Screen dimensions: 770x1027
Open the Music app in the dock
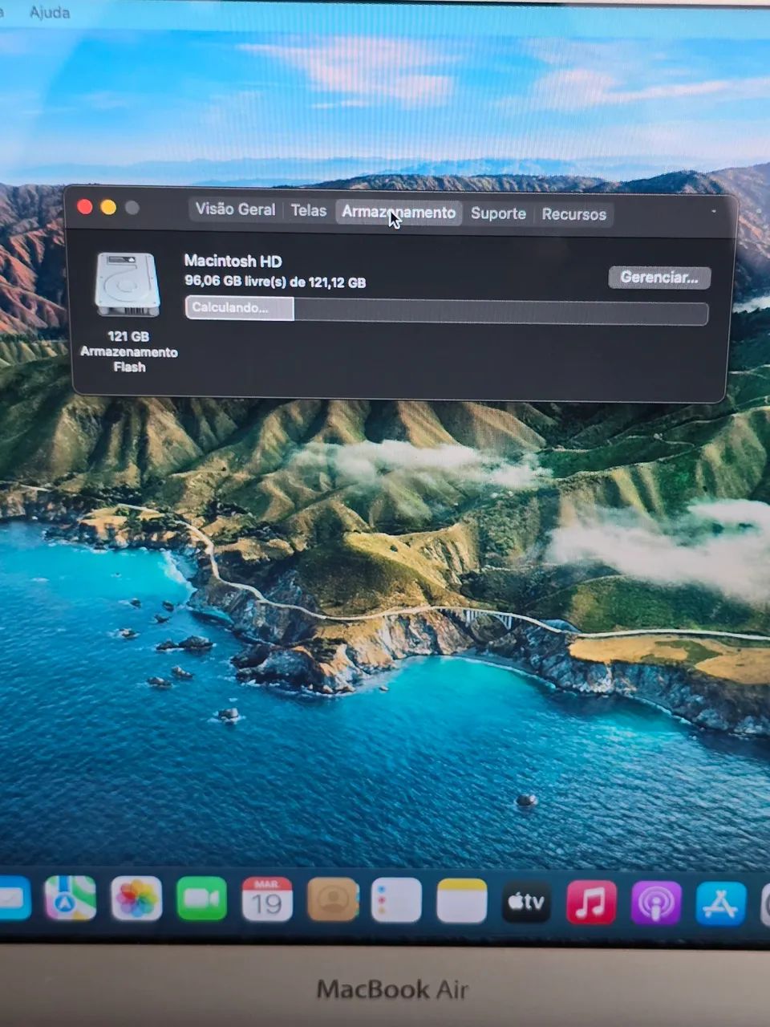click(x=591, y=903)
